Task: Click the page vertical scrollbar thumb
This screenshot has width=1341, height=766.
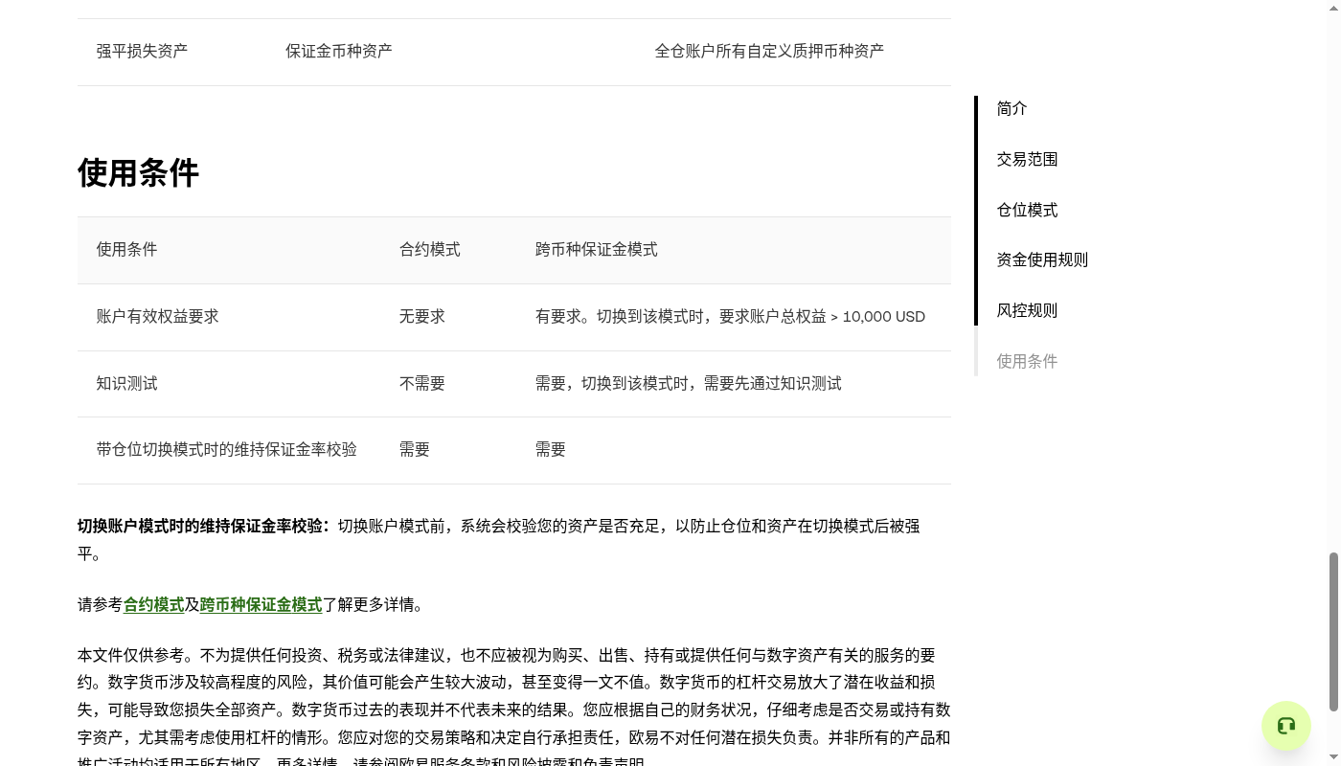Action: coord(1333,632)
